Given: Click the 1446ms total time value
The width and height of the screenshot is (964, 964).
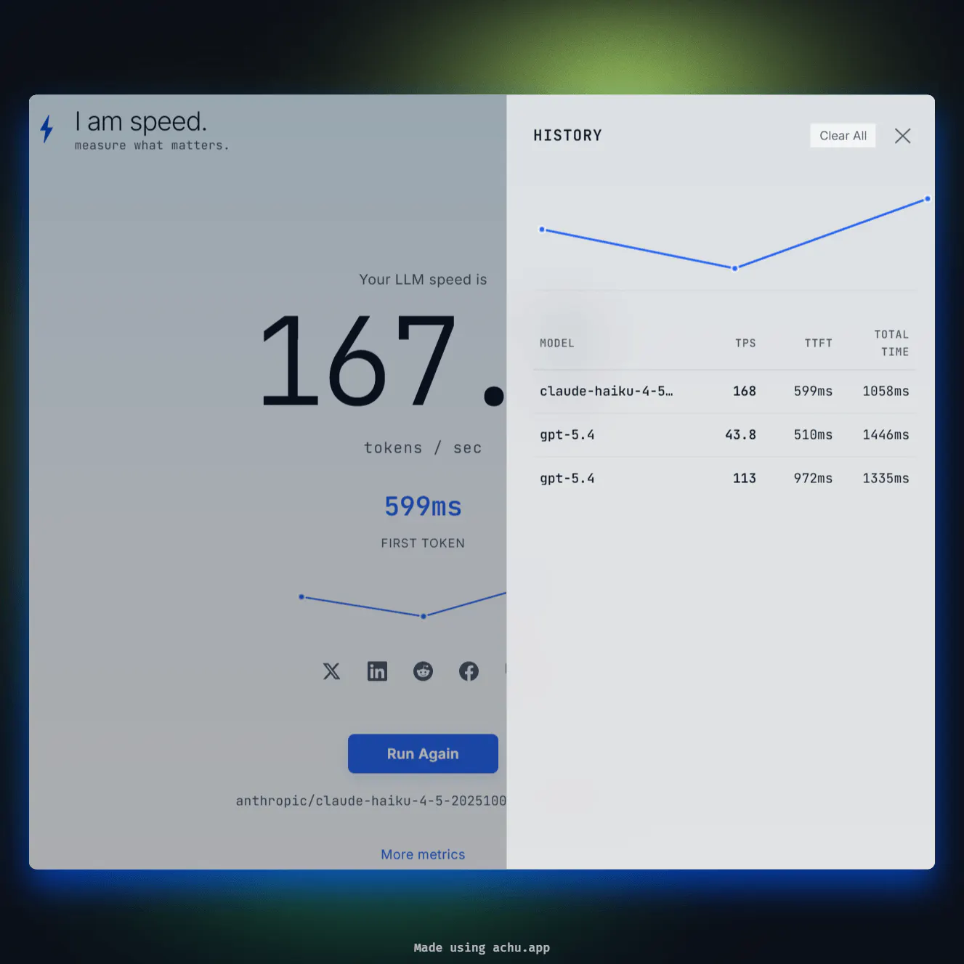Looking at the screenshot, I should [886, 435].
